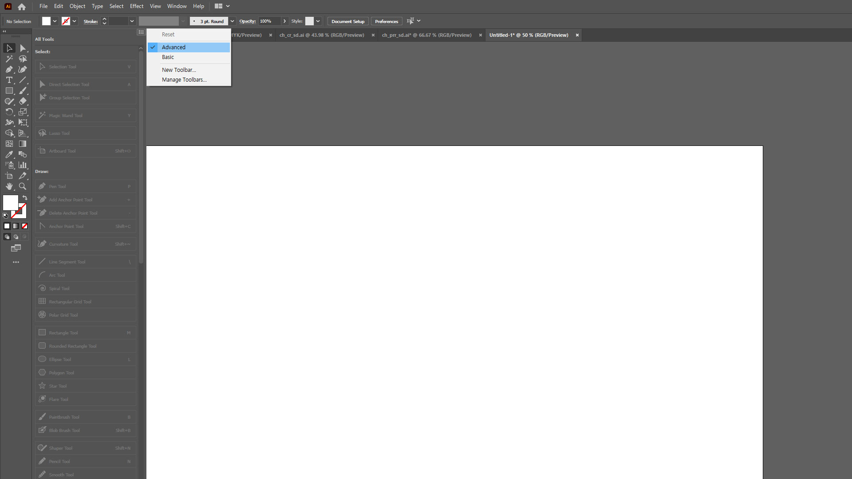
Task: Click the large white Fill color swatch
Action: [10, 202]
